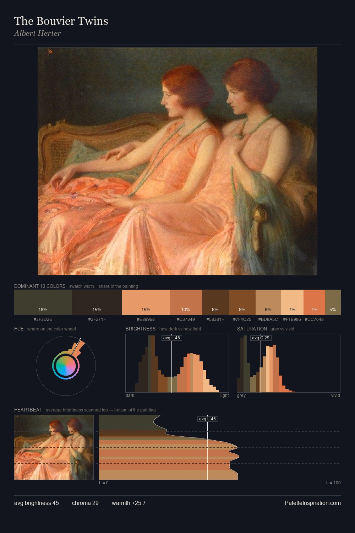Click the hex code text '#58381F'

pos(215,319)
